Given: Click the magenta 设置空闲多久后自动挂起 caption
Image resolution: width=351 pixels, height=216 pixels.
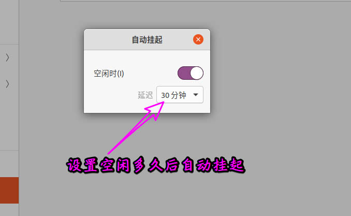Looking at the screenshot, I should tap(156, 165).
